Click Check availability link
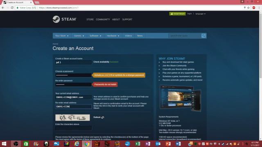The image size is (262, 147). click(x=101, y=62)
